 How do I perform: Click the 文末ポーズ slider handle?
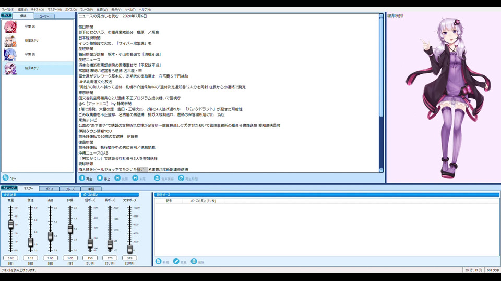pyautogui.click(x=130, y=249)
